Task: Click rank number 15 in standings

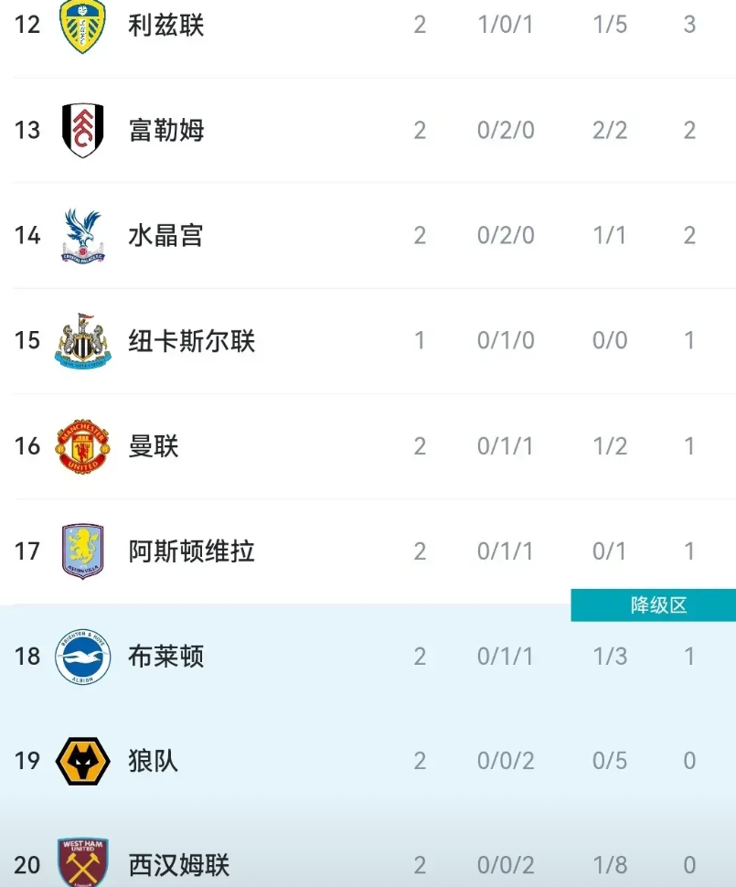Action: pos(27,341)
